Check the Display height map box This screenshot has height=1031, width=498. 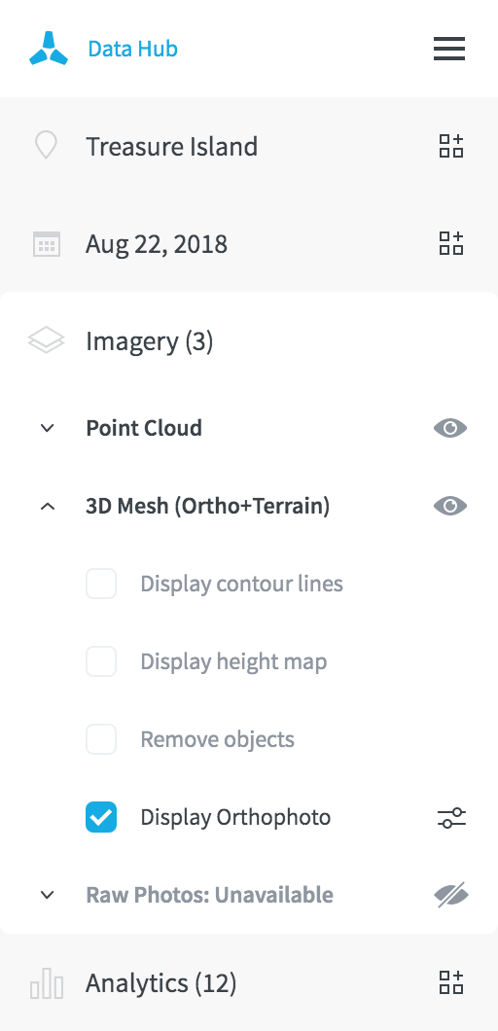pos(101,661)
